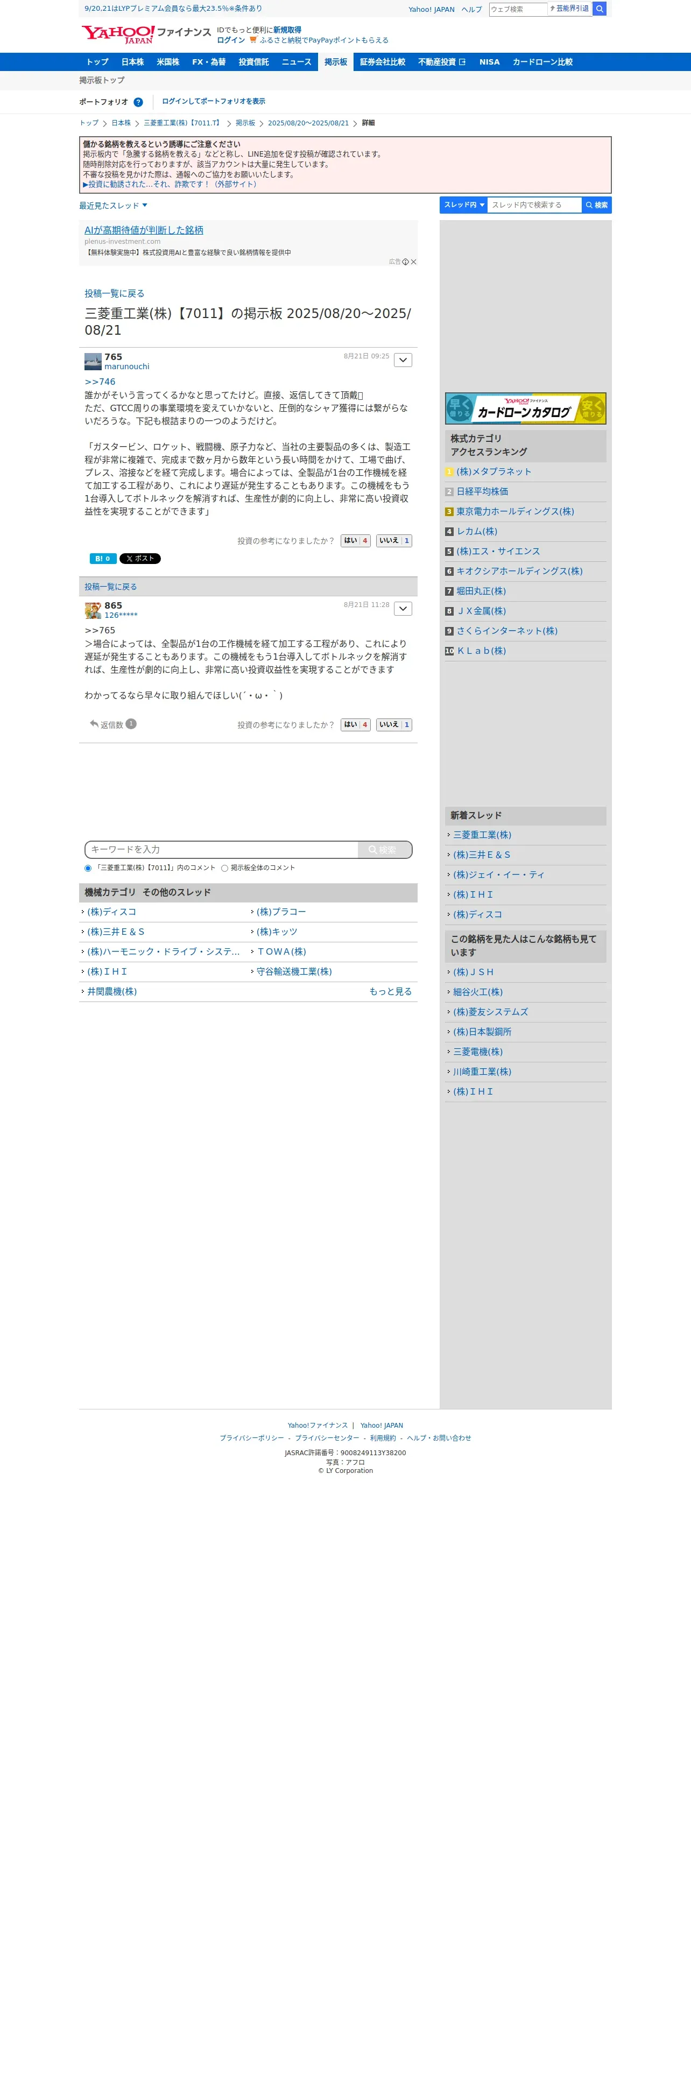
Task: Open the NISA navigation tab
Action: click(x=489, y=62)
